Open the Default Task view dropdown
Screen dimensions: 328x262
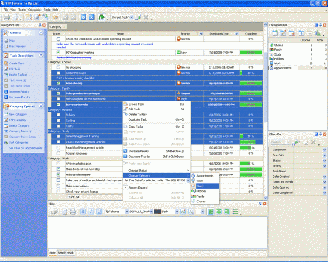[131, 17]
